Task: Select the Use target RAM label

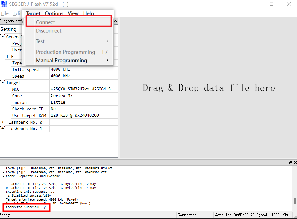Action: [29, 115]
